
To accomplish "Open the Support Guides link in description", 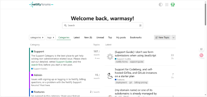I will (64, 62).
